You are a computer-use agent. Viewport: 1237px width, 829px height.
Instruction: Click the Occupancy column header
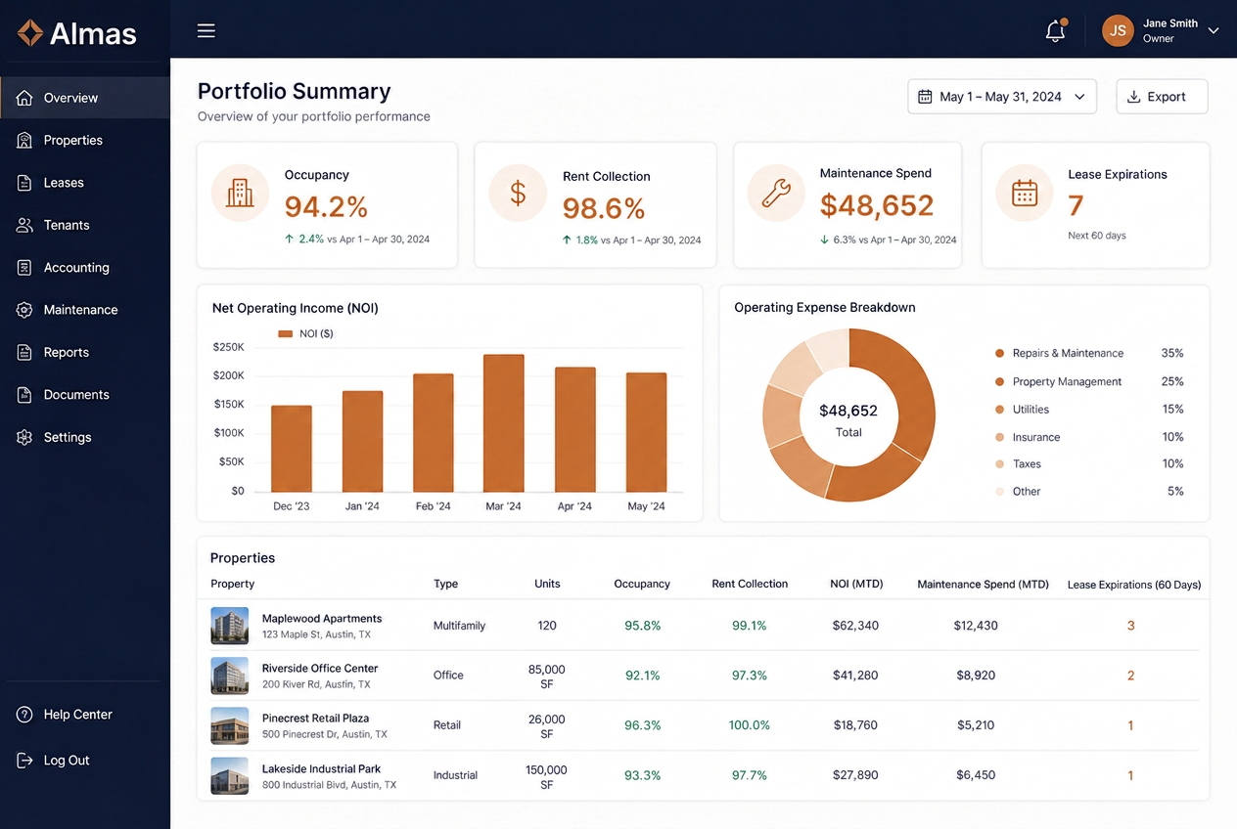click(642, 584)
